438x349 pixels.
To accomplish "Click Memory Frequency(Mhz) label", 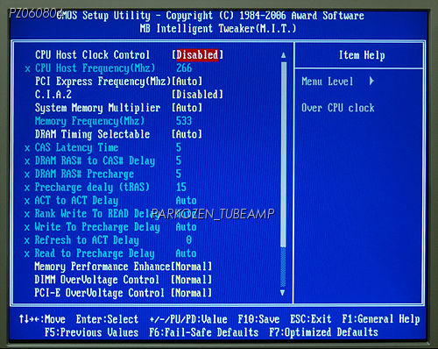I will 89,121.
